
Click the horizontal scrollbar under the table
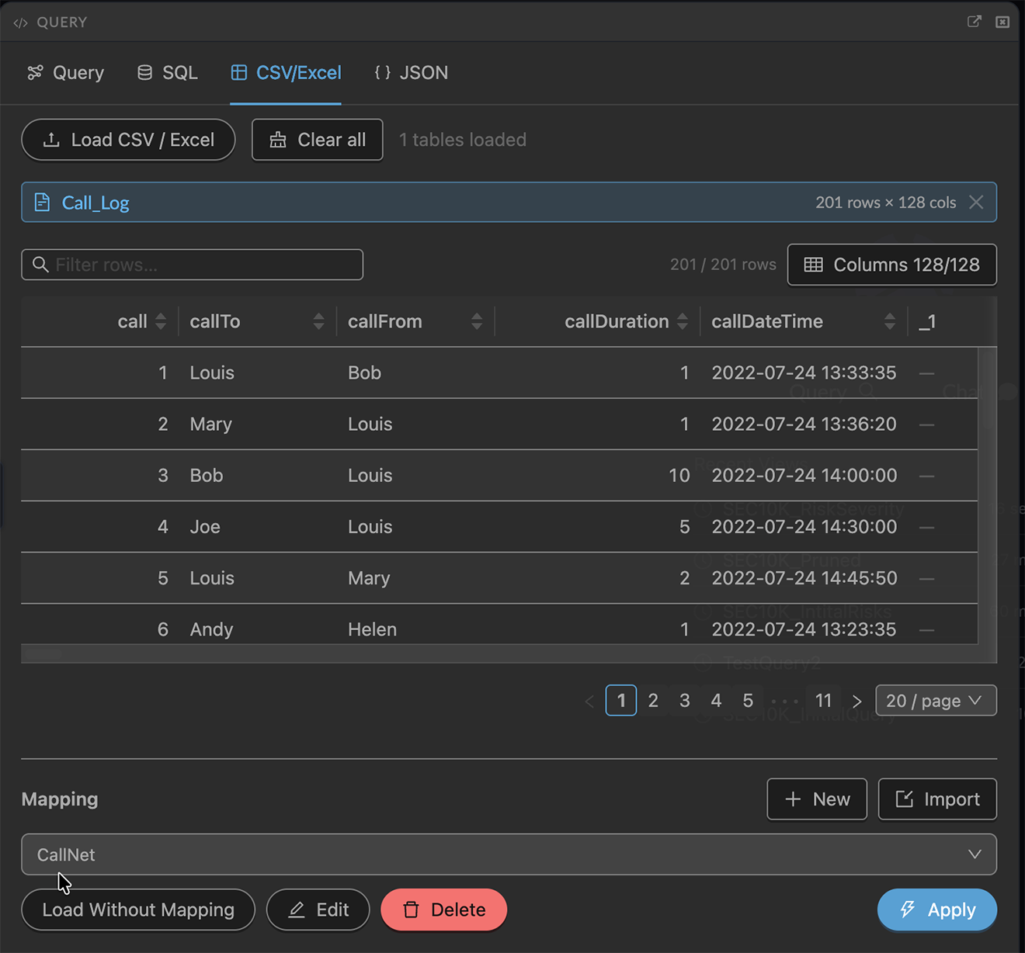pos(43,654)
